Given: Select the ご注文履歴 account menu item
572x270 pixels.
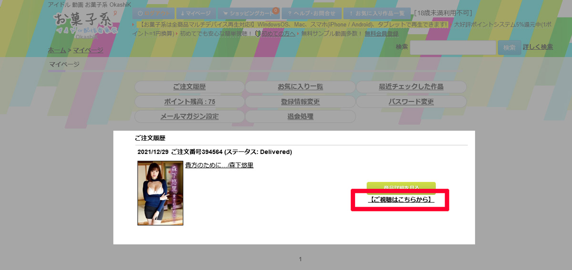Looking at the screenshot, I should pos(189,87).
